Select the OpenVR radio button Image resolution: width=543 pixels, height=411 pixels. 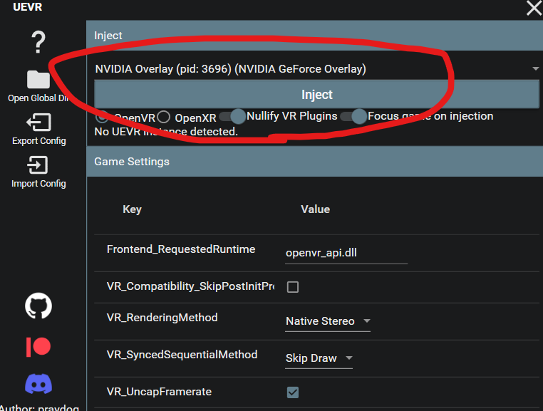tap(102, 117)
